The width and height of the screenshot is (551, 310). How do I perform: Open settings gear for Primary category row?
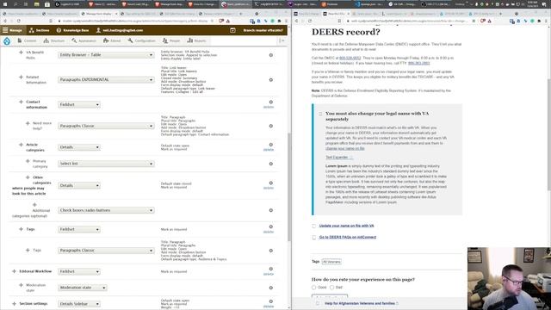270,164
